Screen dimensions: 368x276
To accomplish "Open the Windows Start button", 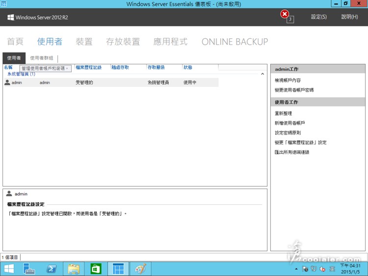I will click(x=9, y=269).
